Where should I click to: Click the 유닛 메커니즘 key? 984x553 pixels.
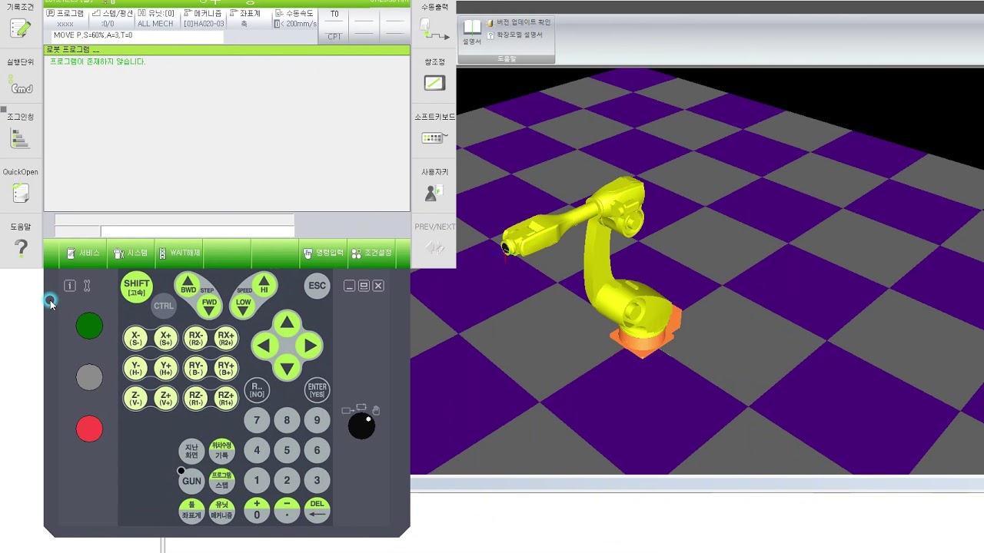tap(221, 510)
